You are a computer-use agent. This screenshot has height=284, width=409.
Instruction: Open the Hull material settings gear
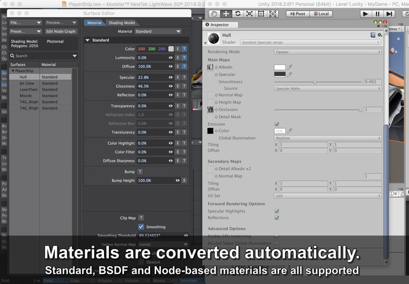click(x=380, y=35)
